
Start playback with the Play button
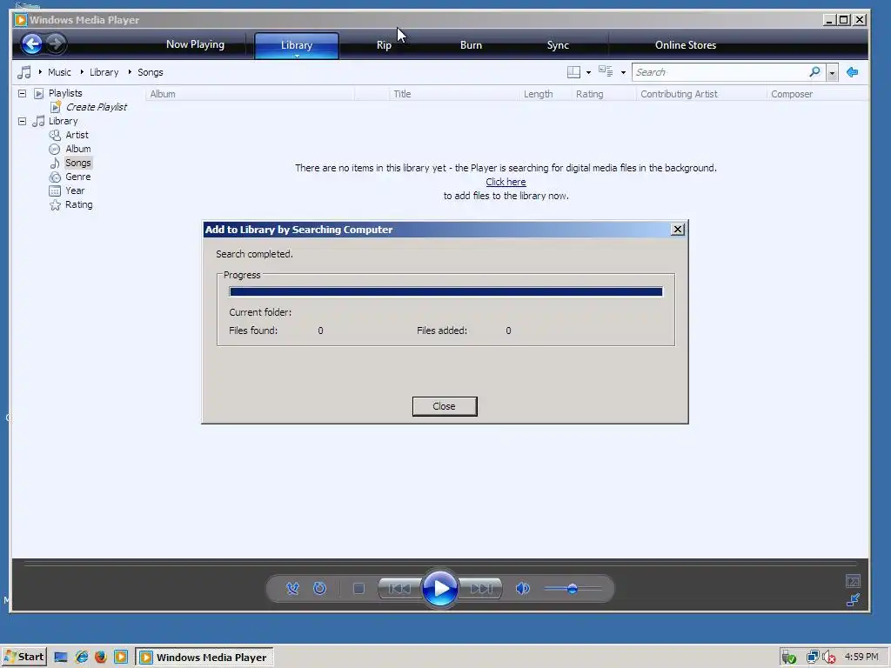(x=440, y=589)
